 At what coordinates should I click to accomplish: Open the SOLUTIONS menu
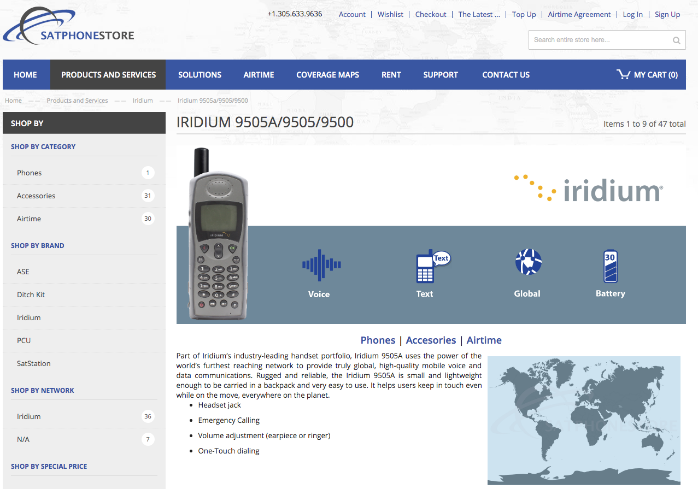(200, 75)
